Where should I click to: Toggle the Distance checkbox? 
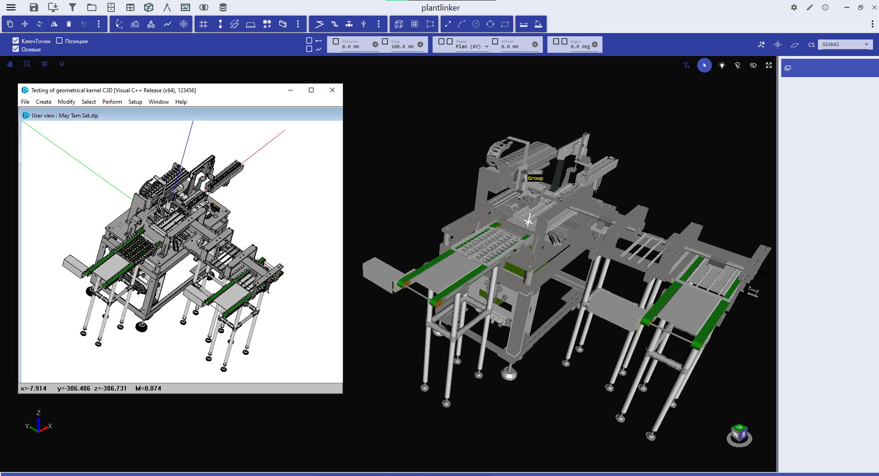coord(336,42)
